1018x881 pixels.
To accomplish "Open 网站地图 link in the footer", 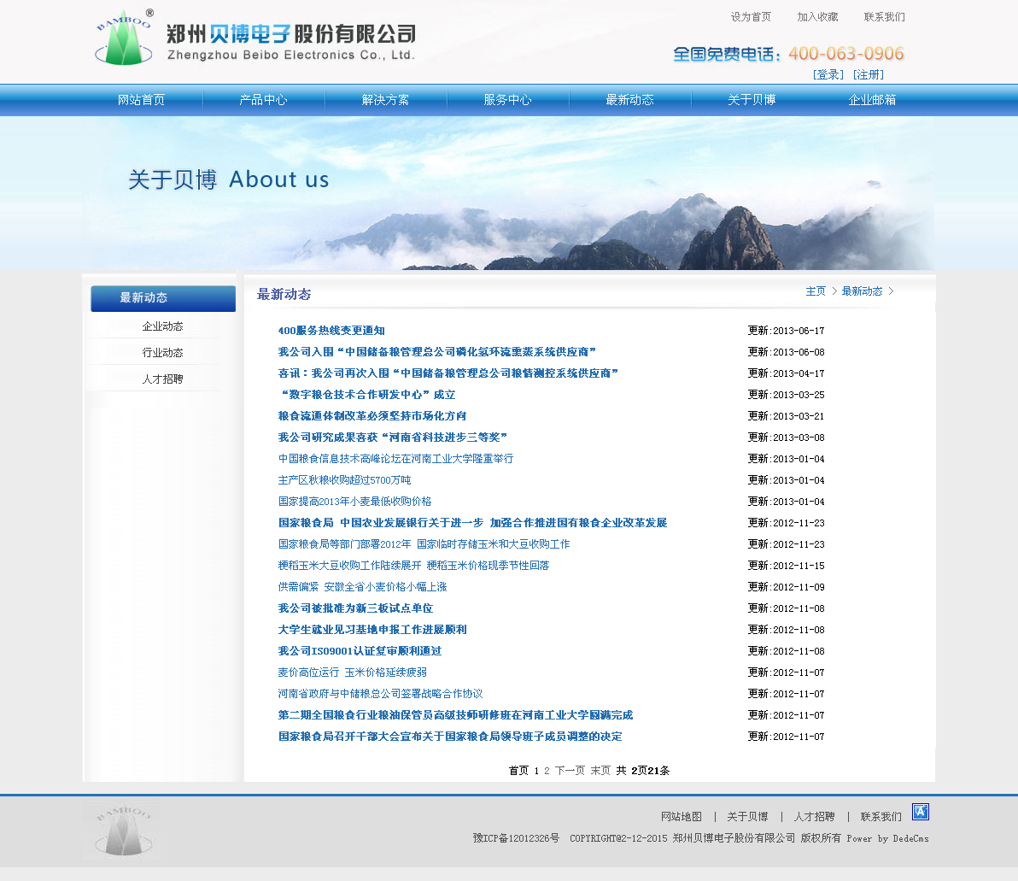I will [x=681, y=817].
